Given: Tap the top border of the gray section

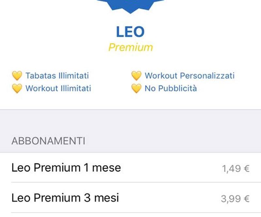Looking at the screenshot, I should 130,109.
